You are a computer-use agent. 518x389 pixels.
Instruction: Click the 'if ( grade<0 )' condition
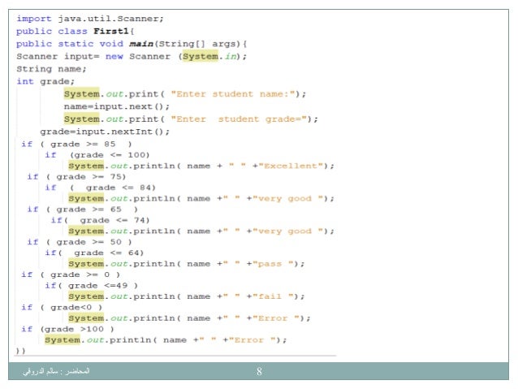point(62,308)
